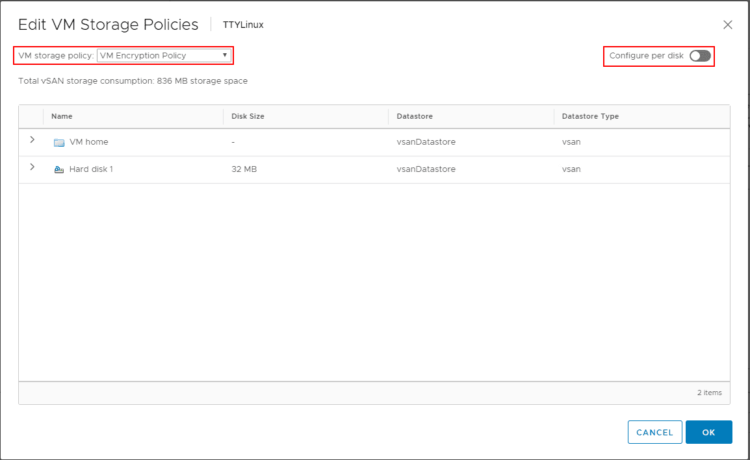Click the TTYLinux VM name in title
The image size is (750, 460).
click(243, 25)
